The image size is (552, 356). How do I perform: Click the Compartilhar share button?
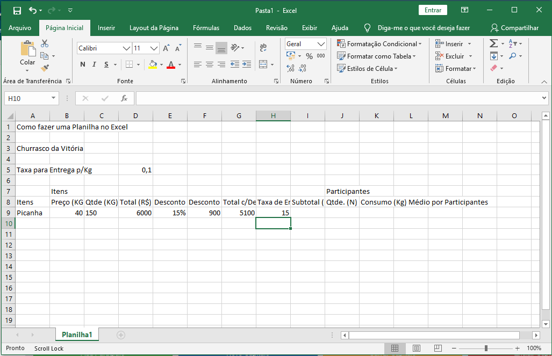click(514, 28)
